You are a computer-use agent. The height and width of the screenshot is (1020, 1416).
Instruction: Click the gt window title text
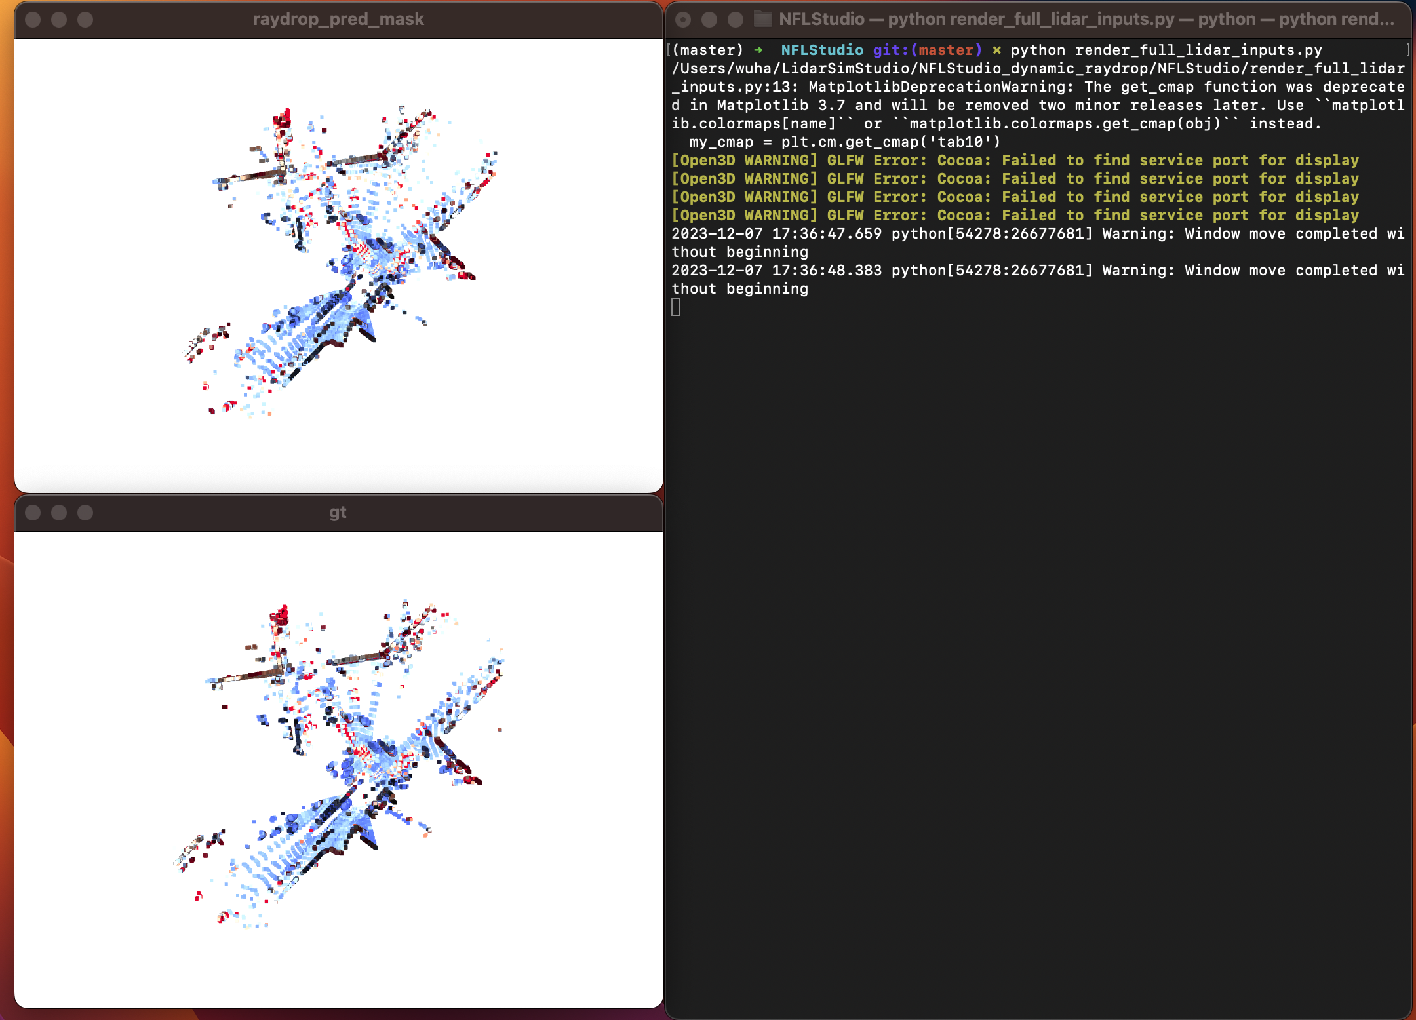coord(338,513)
